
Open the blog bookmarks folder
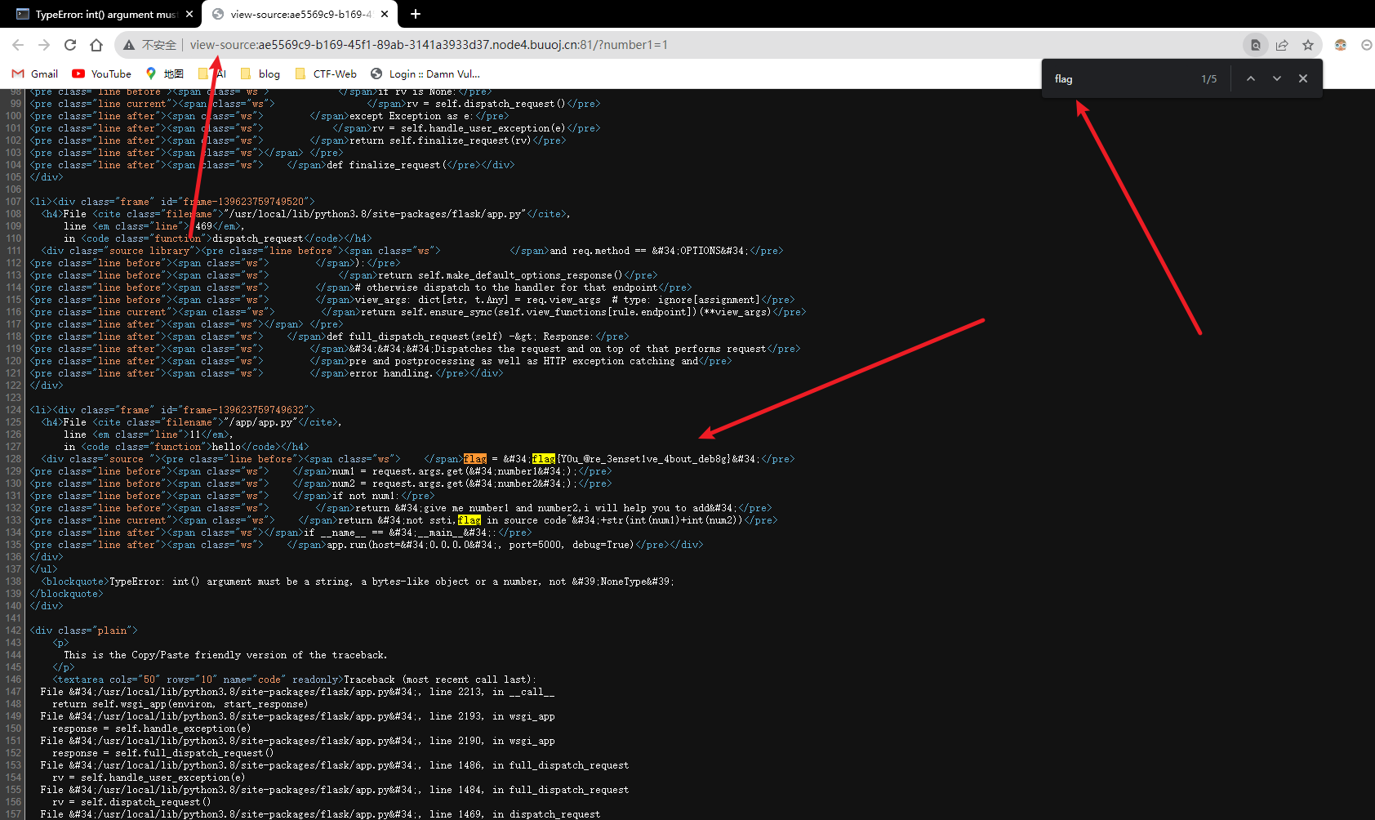(260, 74)
